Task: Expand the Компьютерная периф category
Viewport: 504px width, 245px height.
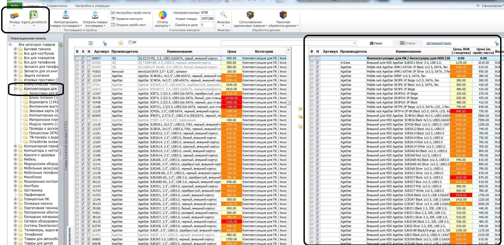Action: coord(15,146)
